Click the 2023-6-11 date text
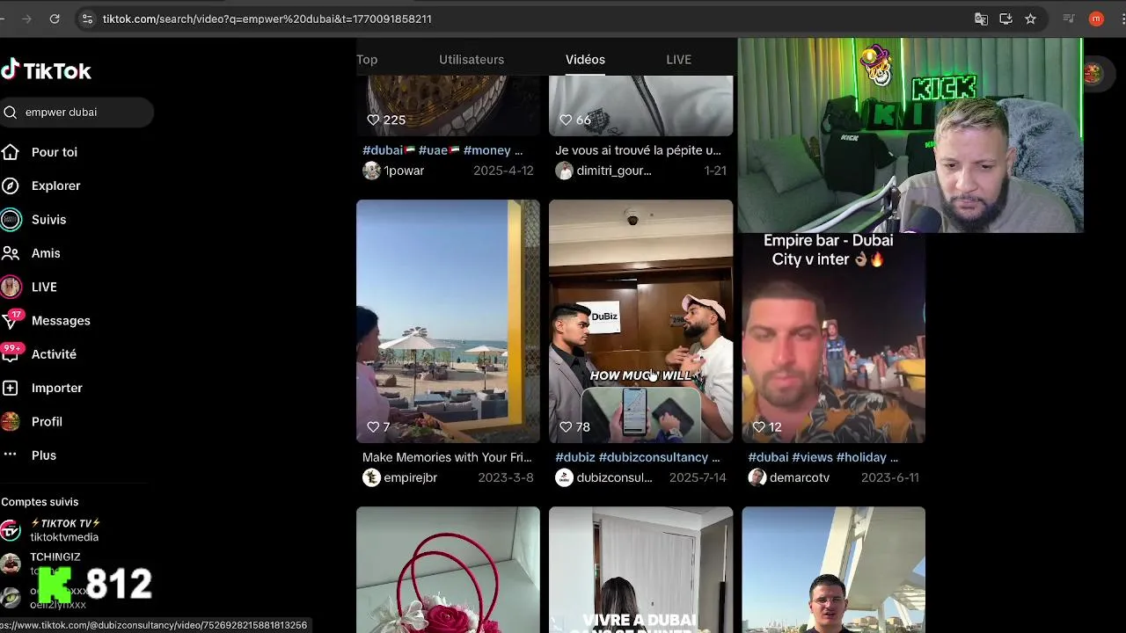The image size is (1126, 633). [890, 477]
